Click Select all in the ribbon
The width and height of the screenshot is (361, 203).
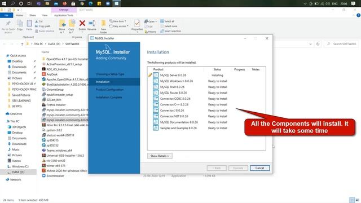coord(168,21)
